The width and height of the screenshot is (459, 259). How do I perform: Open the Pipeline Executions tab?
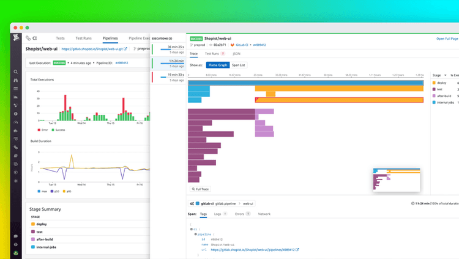point(140,38)
